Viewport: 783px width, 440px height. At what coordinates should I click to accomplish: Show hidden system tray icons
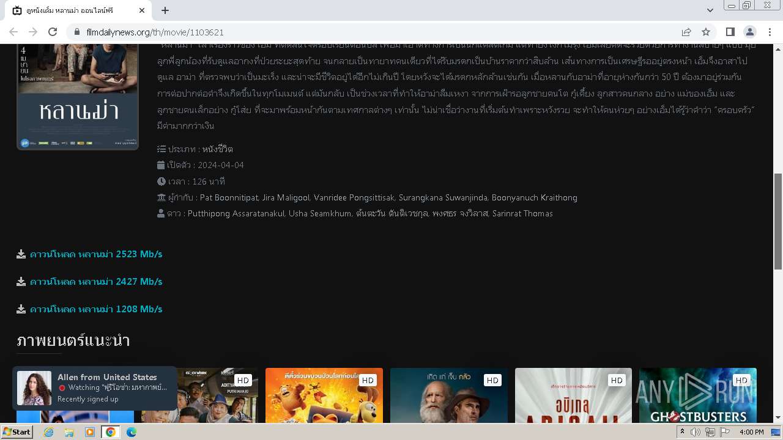[682, 432]
